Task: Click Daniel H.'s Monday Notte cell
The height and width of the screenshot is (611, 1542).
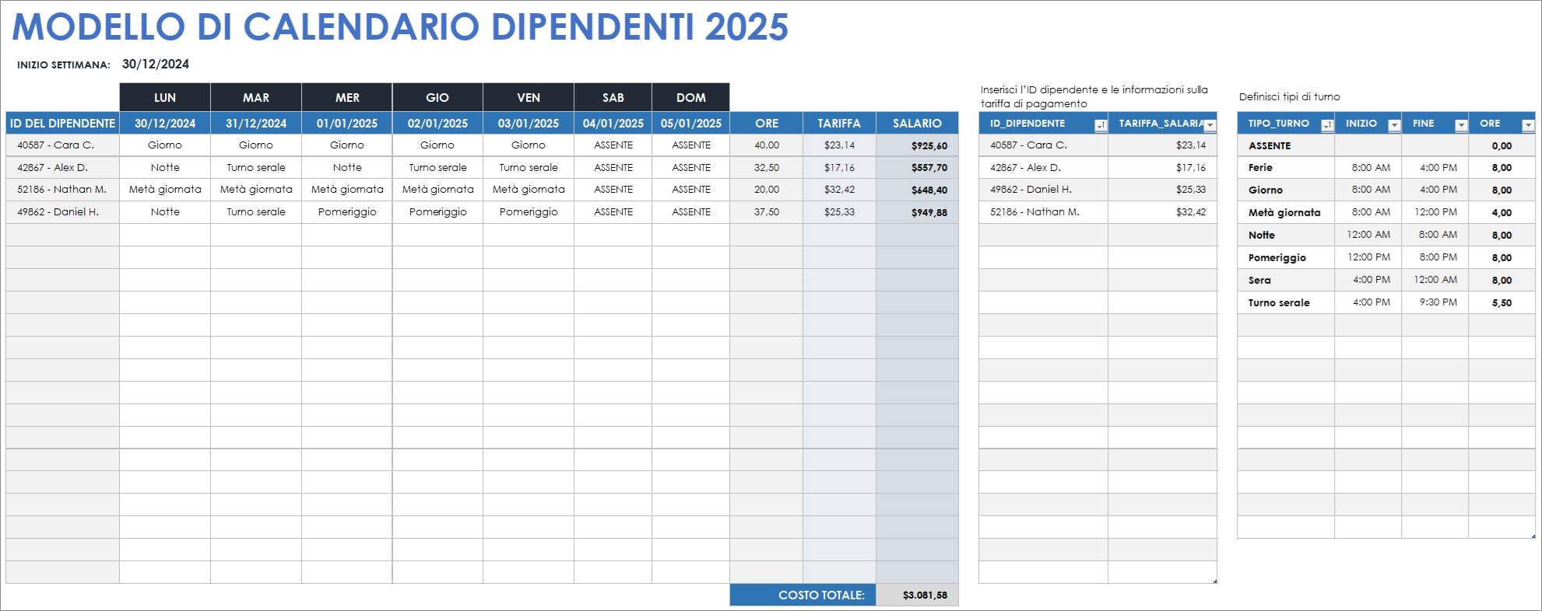Action: point(165,212)
